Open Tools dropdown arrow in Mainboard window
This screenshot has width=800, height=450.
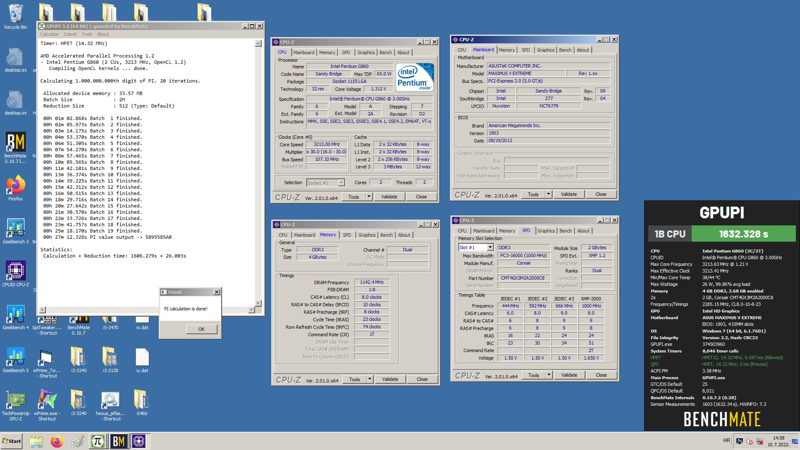coord(548,194)
